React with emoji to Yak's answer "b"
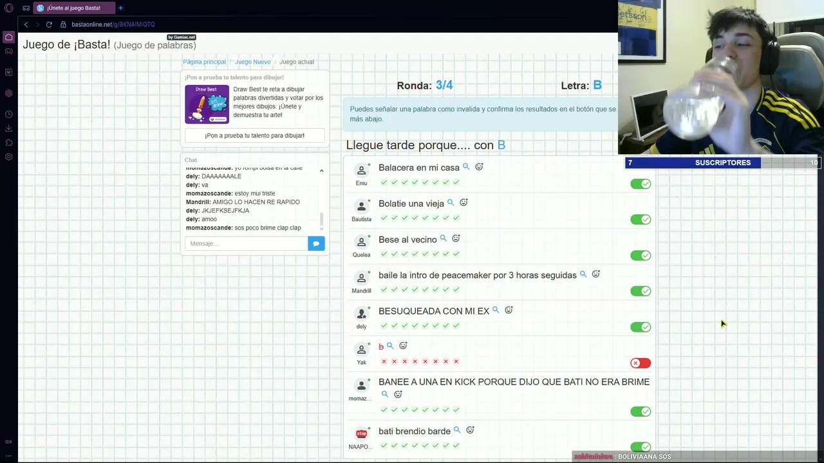 pos(403,346)
